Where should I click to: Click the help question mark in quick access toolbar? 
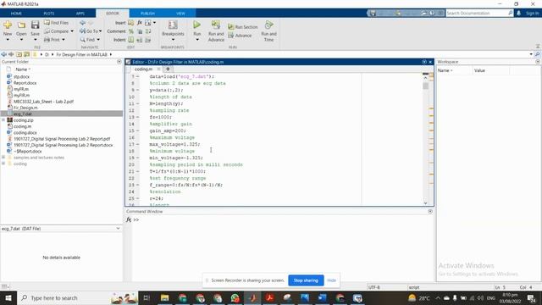coord(433,14)
